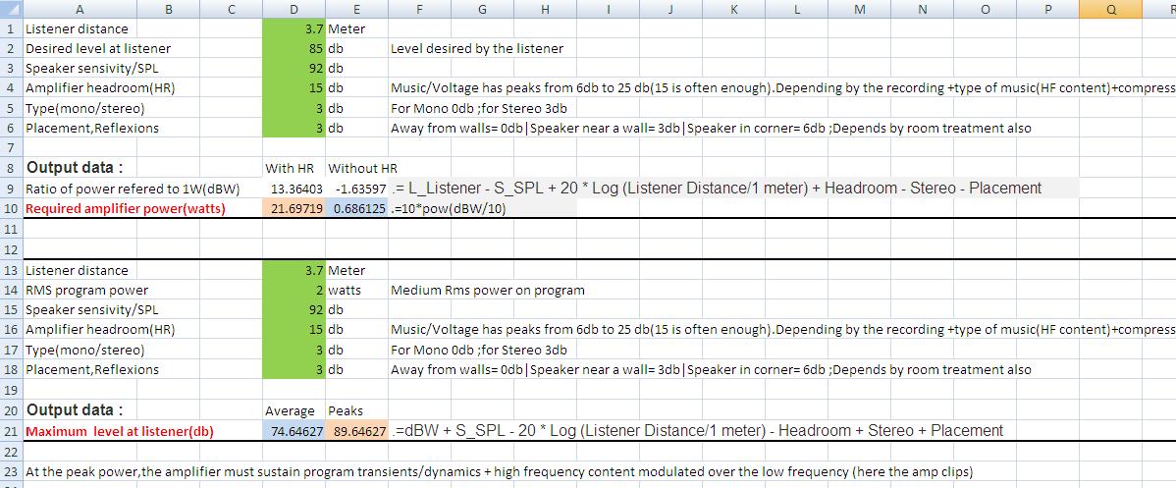Click 'Listener distance' label in row 1
Screen dimensions: 1176x488
click(77, 29)
